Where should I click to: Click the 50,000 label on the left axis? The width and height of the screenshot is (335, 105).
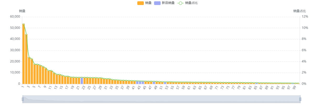click(15, 28)
